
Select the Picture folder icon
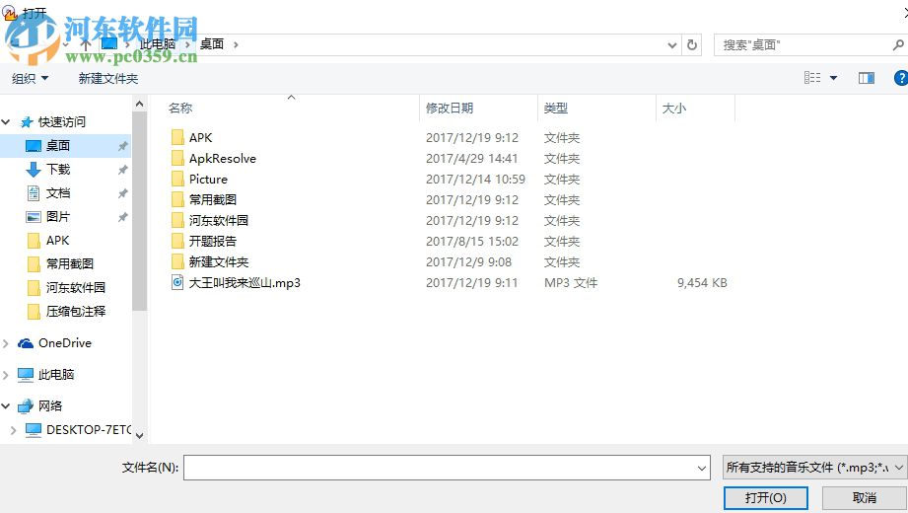pos(177,180)
